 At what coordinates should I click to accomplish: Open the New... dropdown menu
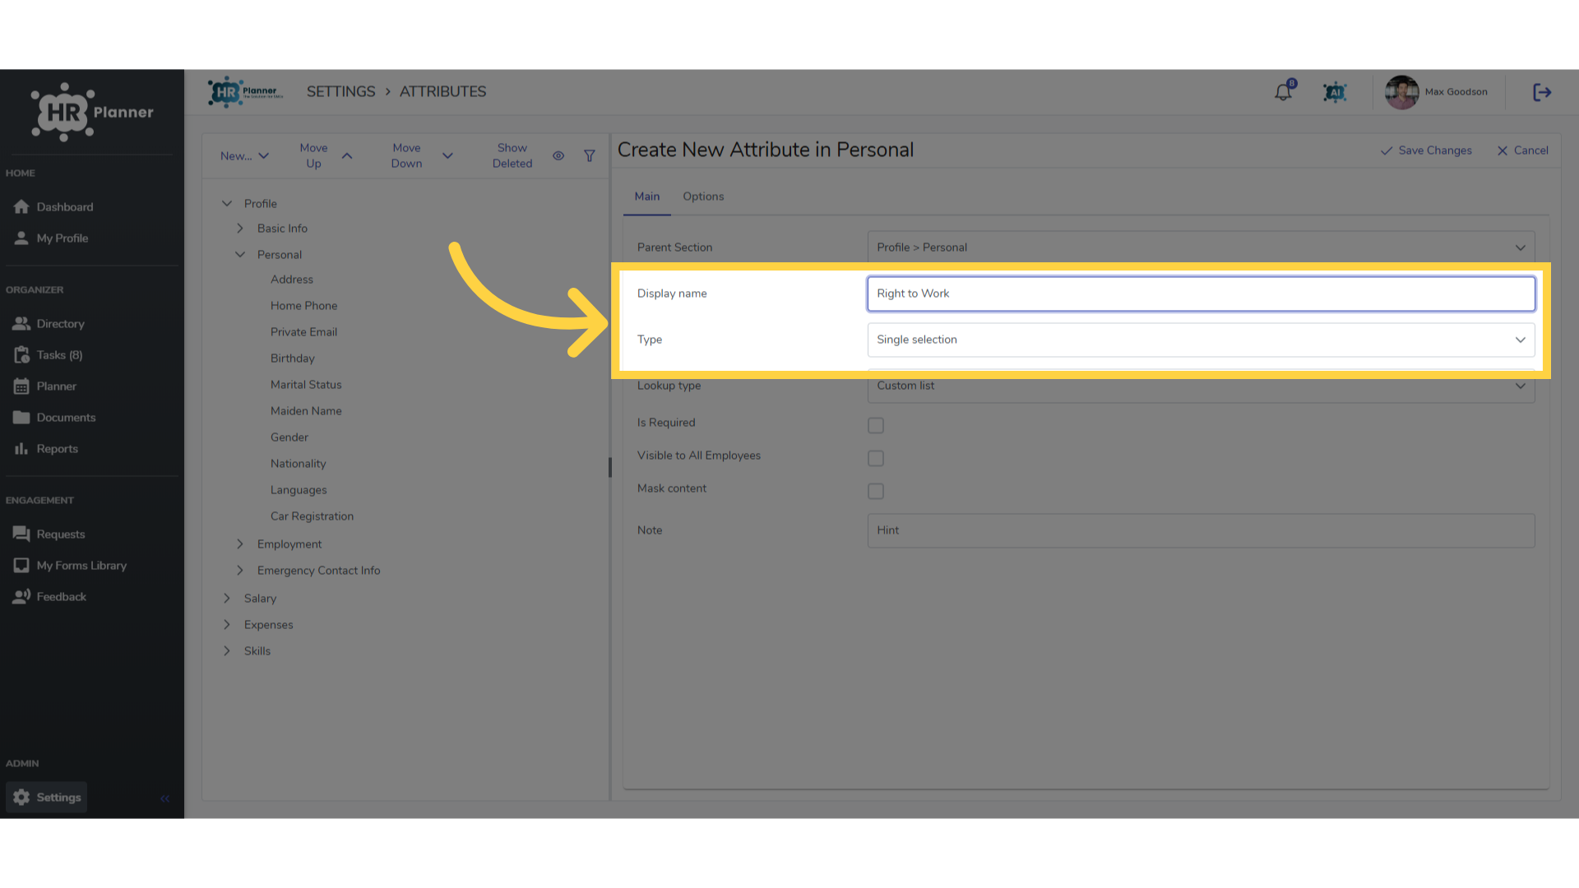[244, 155]
